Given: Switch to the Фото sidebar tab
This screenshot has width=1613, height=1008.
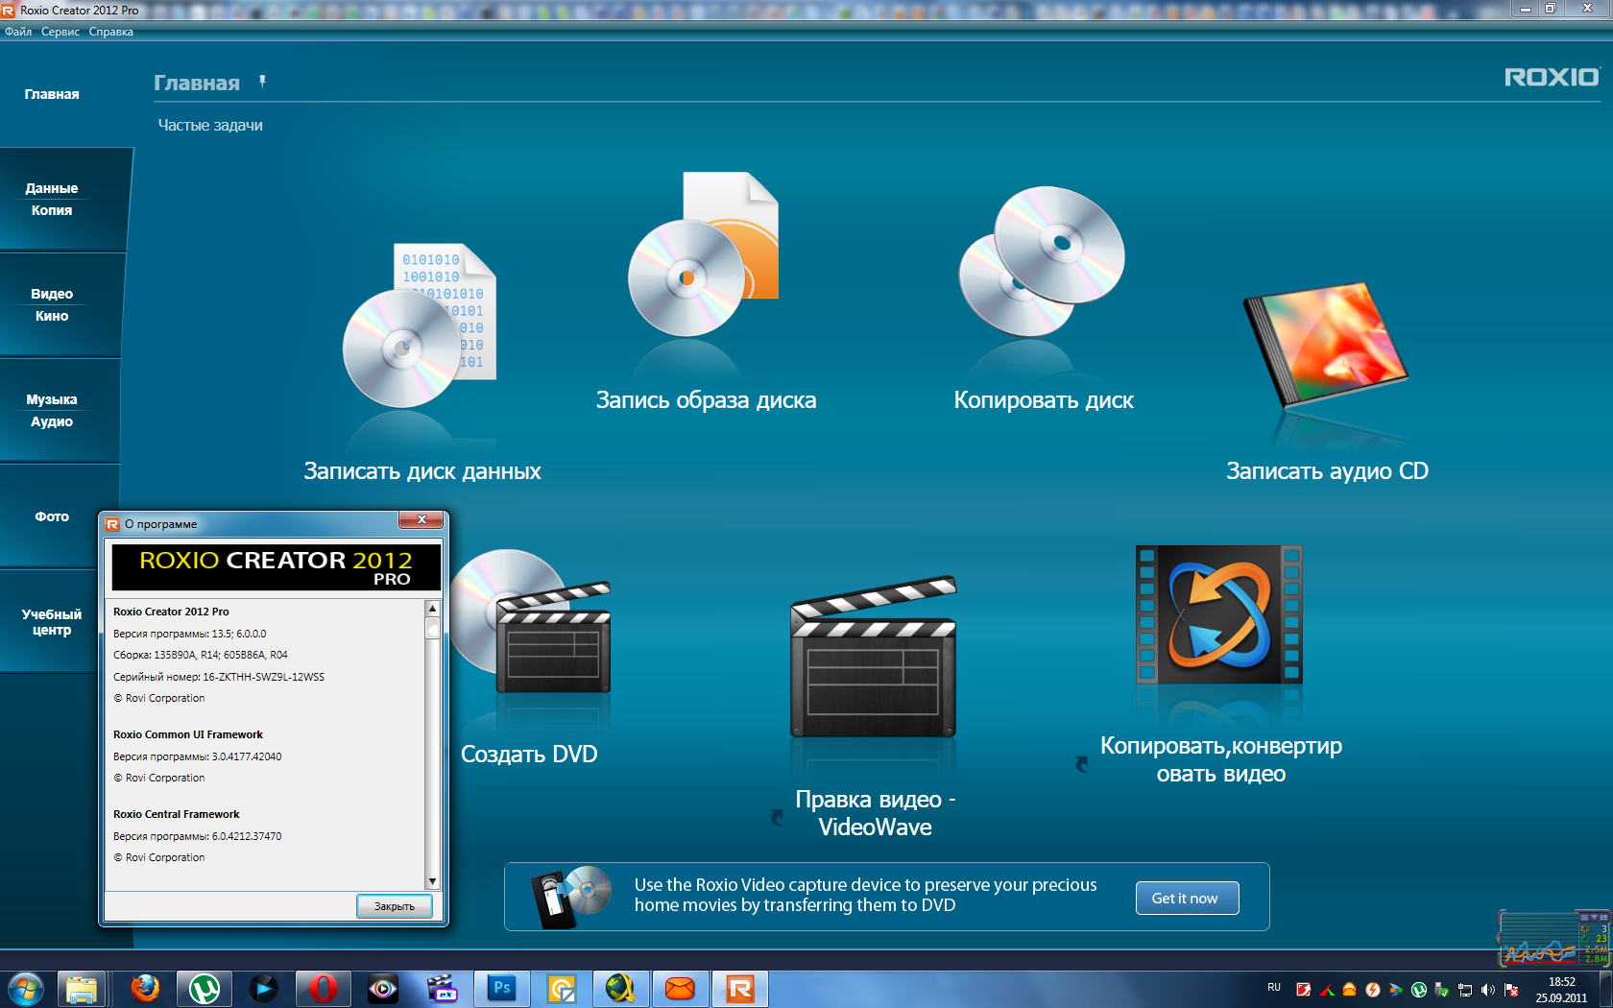Looking at the screenshot, I should [52, 516].
